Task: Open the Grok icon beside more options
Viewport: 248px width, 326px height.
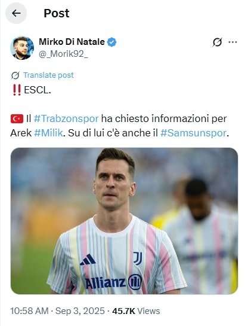Action: (x=217, y=42)
